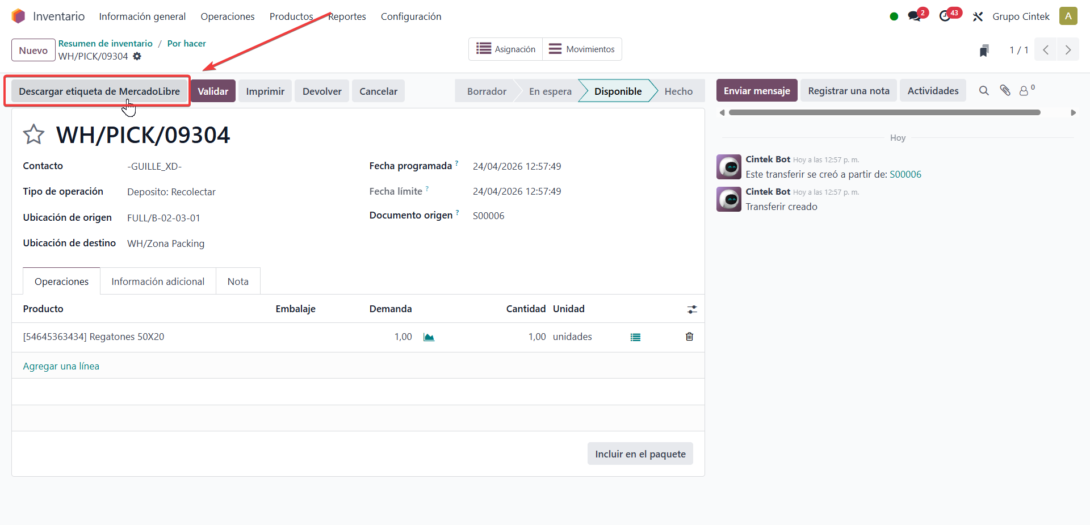Click Incluir en el paquete
The image size is (1090, 525).
tap(640, 454)
